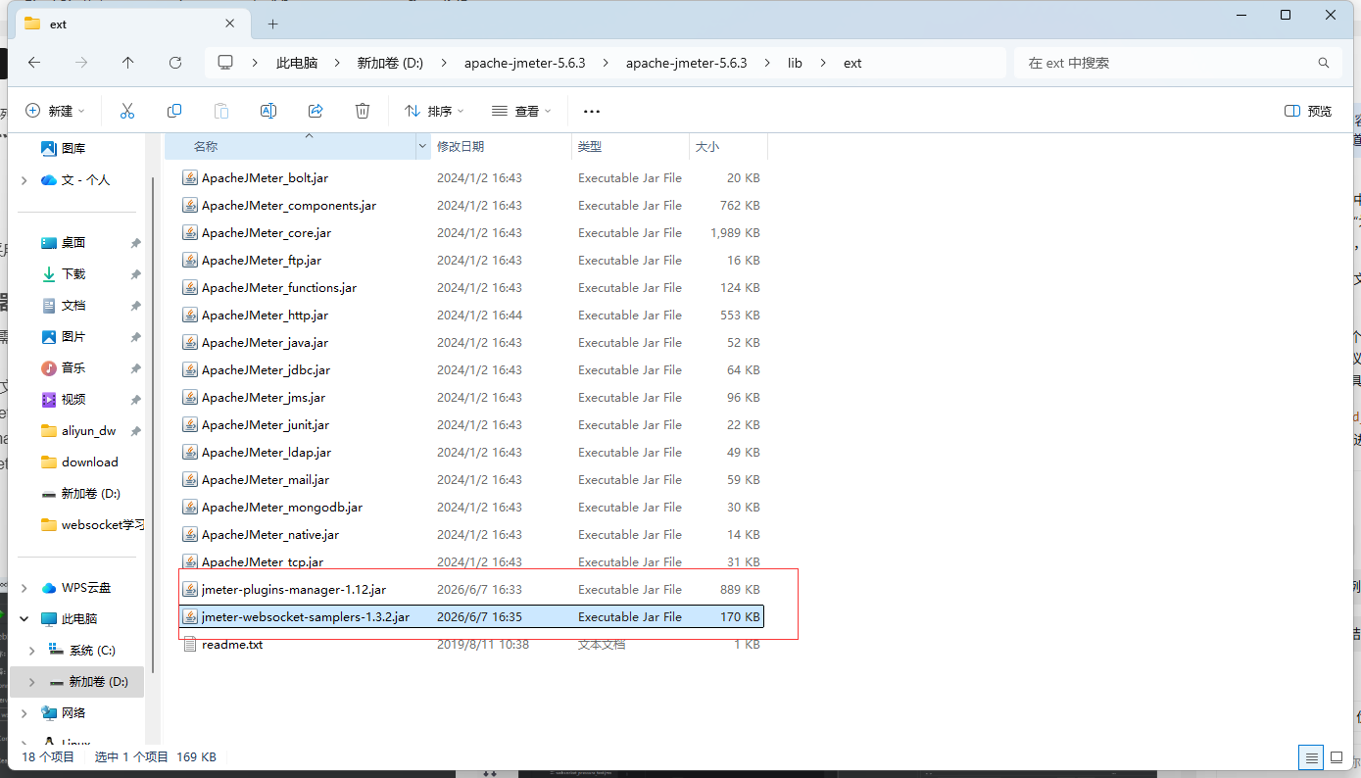Viewport: 1361px width, 778px height.
Task: Expand 新加卷 (D:) under 此电脑
Action: click(x=32, y=682)
